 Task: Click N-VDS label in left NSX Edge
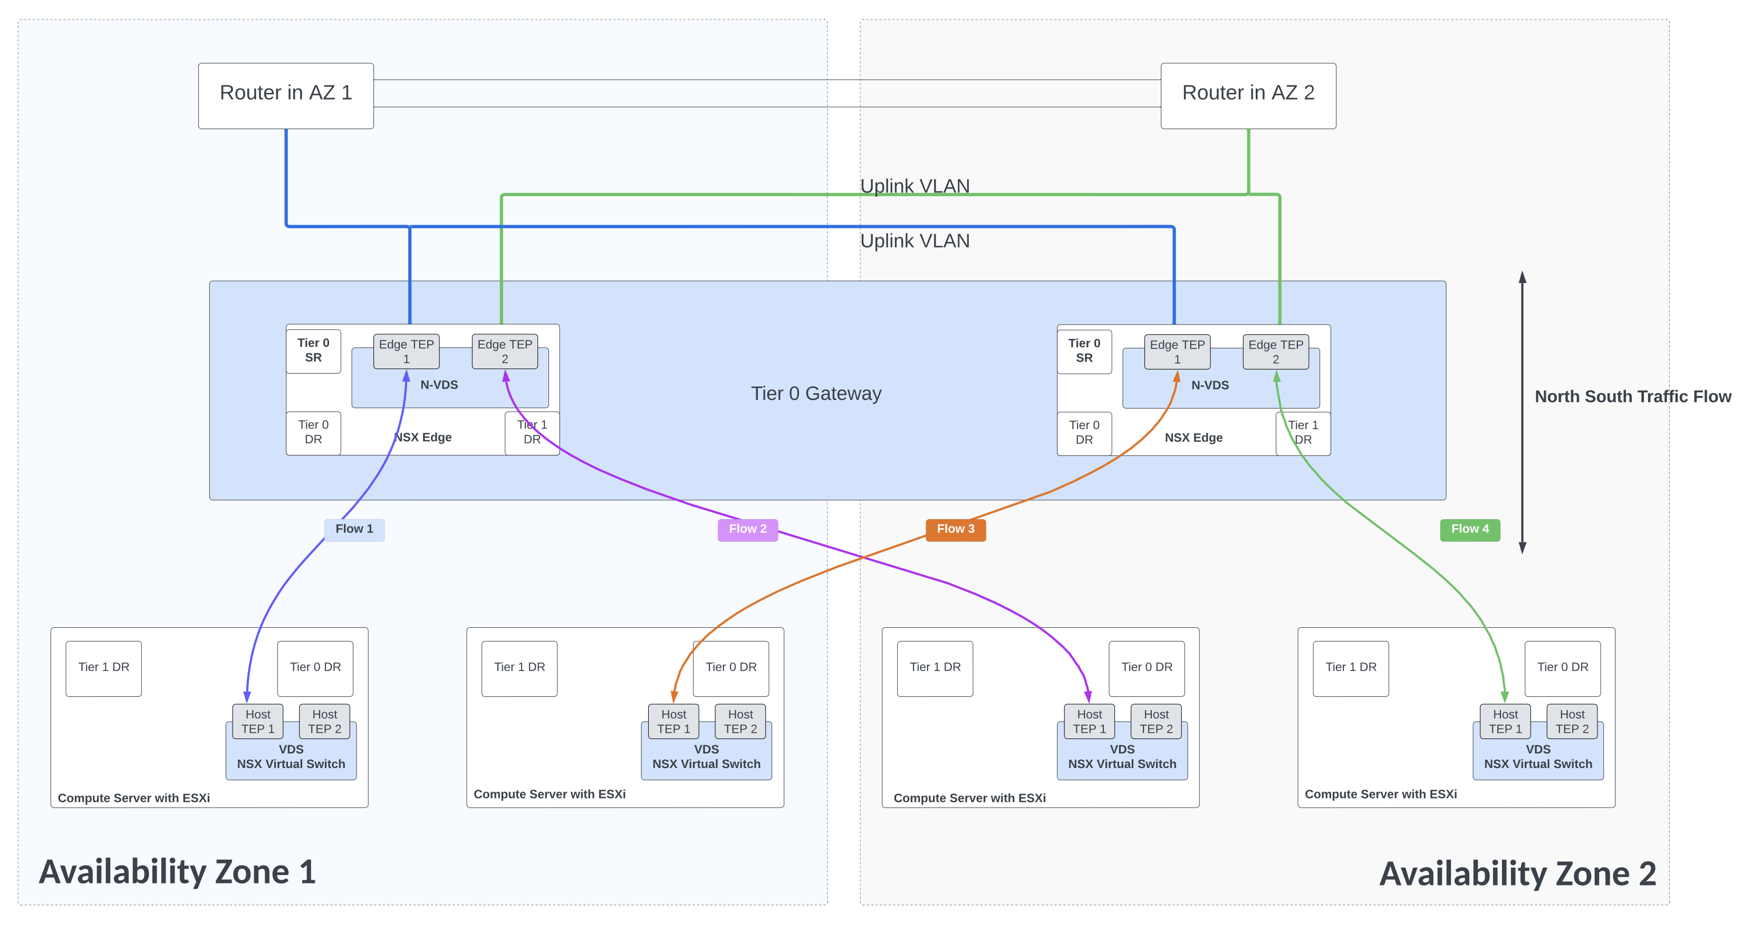[439, 385]
